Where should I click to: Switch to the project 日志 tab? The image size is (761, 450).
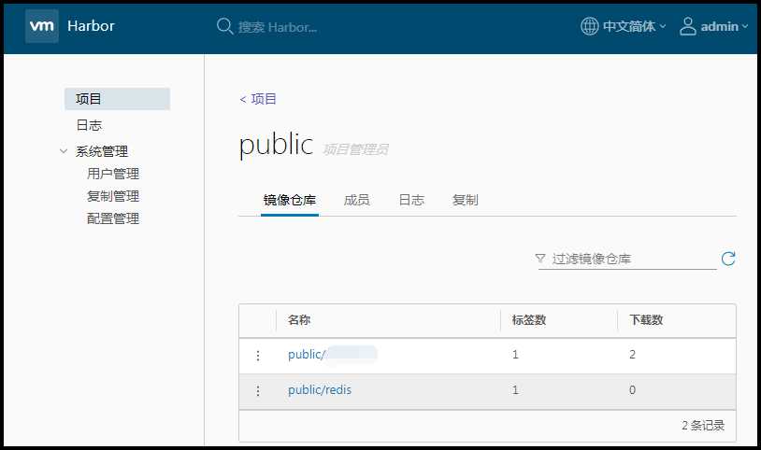(411, 200)
